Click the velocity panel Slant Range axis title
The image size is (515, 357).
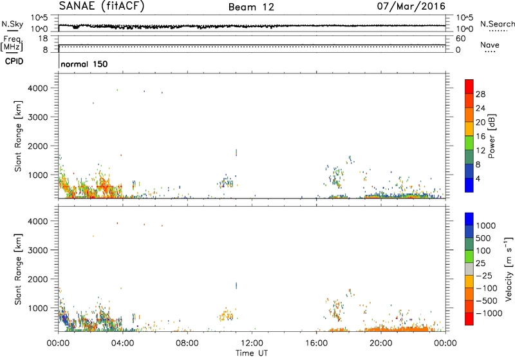(18, 269)
